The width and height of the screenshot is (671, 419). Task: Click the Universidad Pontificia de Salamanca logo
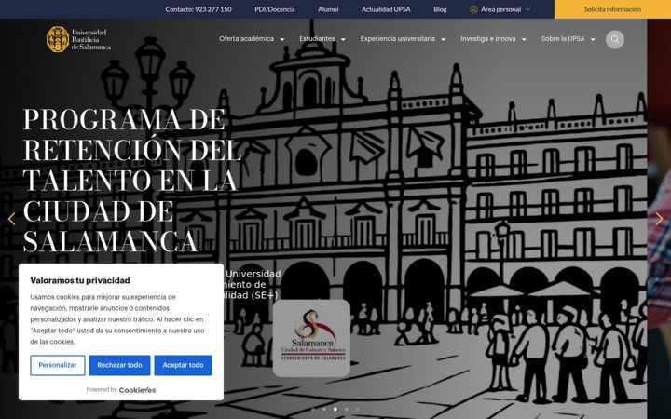tap(78, 39)
